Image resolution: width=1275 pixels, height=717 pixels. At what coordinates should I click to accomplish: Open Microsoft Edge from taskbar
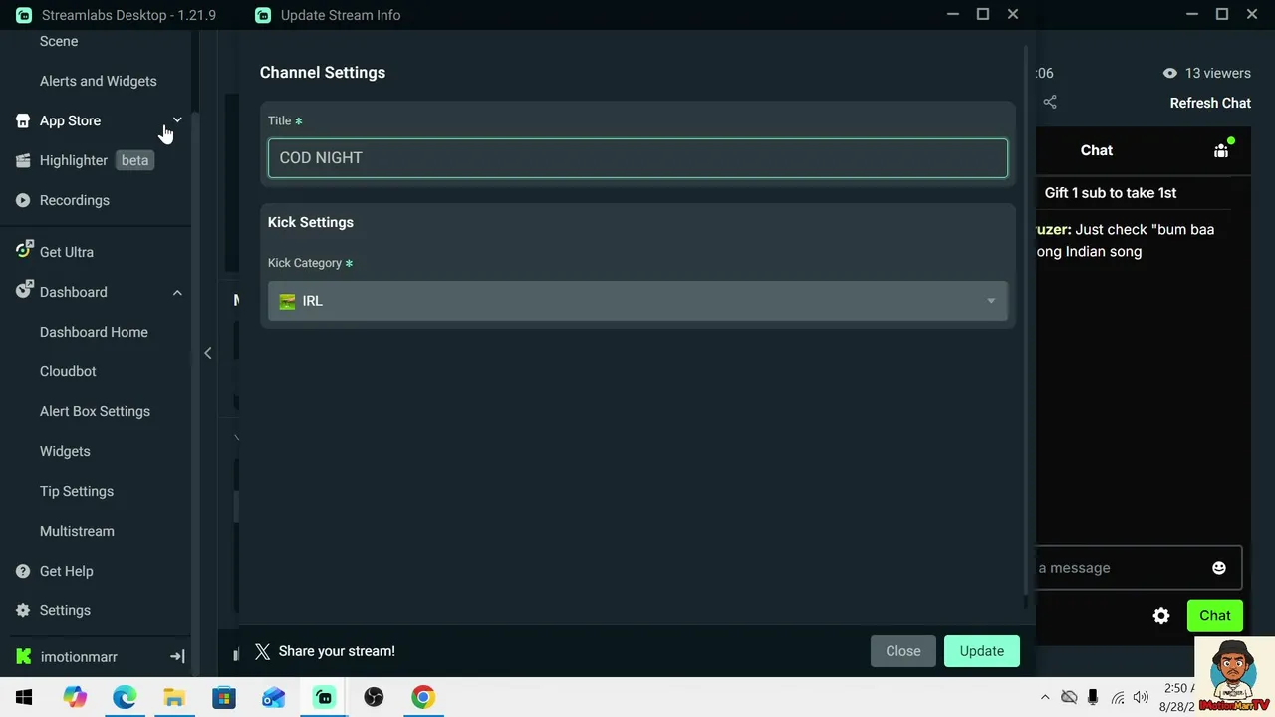[x=125, y=697]
